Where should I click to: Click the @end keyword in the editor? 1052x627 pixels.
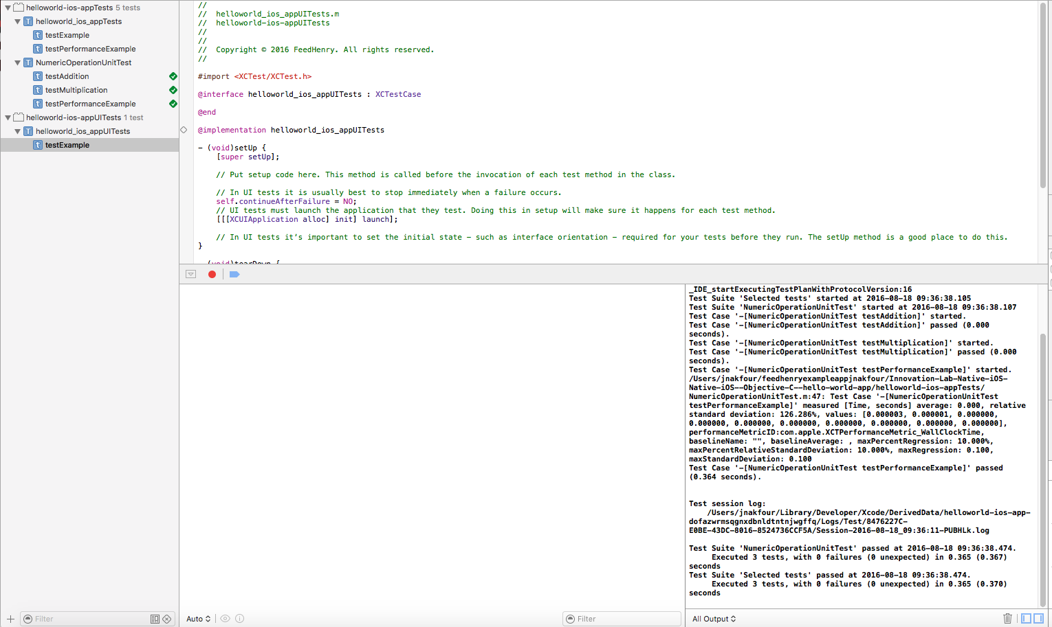tap(207, 112)
